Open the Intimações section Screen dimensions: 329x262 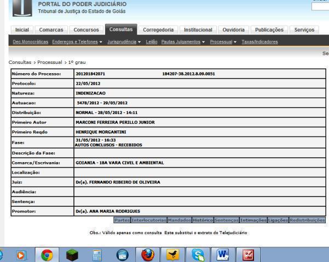click(x=253, y=220)
